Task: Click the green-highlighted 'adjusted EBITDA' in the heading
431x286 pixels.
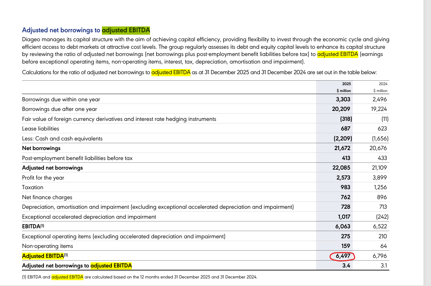Action: click(x=126, y=30)
